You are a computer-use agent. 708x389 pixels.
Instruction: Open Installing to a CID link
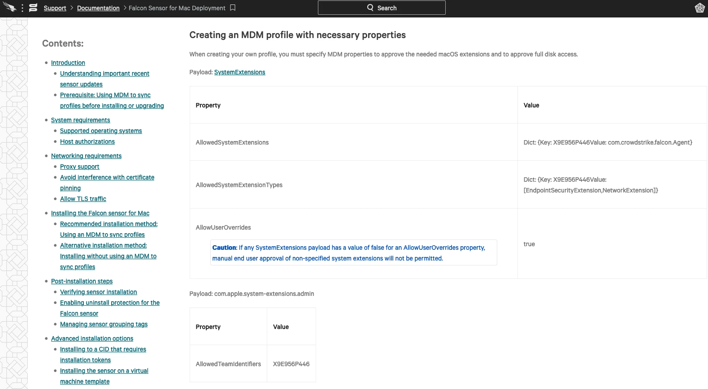[103, 355]
